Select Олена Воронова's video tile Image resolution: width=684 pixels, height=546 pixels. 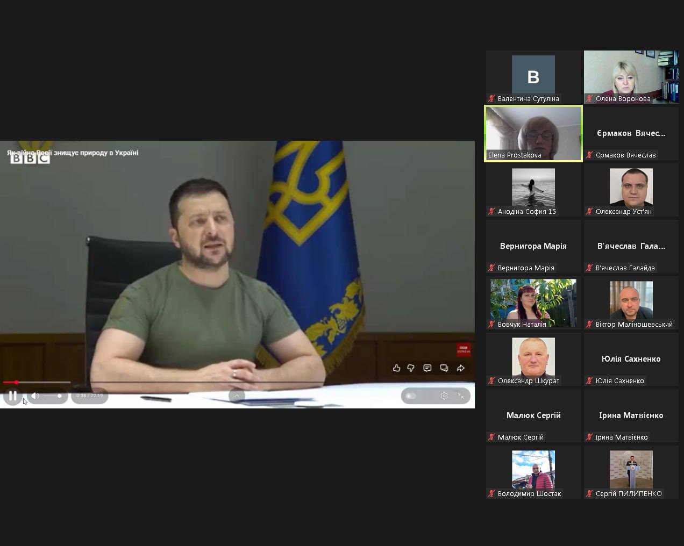(631, 76)
